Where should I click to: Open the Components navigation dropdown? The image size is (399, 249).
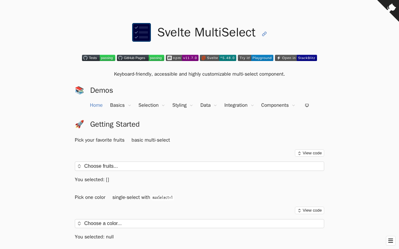click(278, 105)
